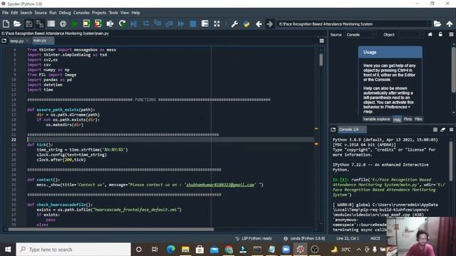Image resolution: width=456 pixels, height=256 pixels.
Task: Toggle the Help pane lock
Action: click(x=440, y=35)
